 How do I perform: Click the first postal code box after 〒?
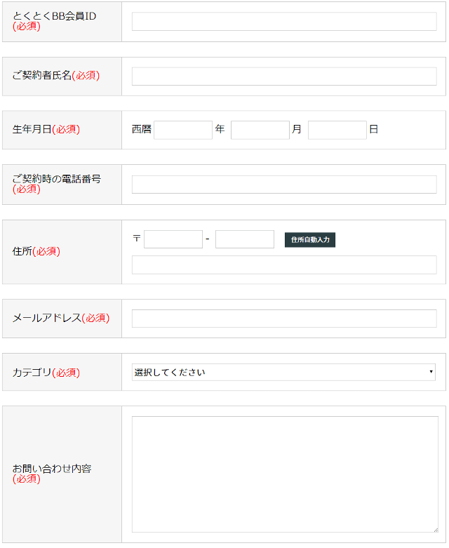pyautogui.click(x=173, y=239)
